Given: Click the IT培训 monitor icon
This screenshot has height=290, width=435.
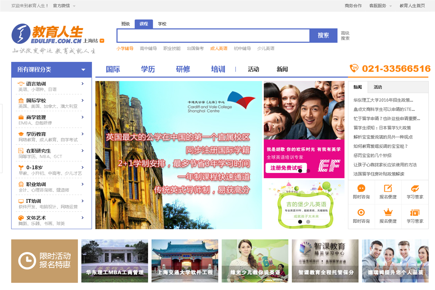Looking at the screenshot, I should pos(21,201).
